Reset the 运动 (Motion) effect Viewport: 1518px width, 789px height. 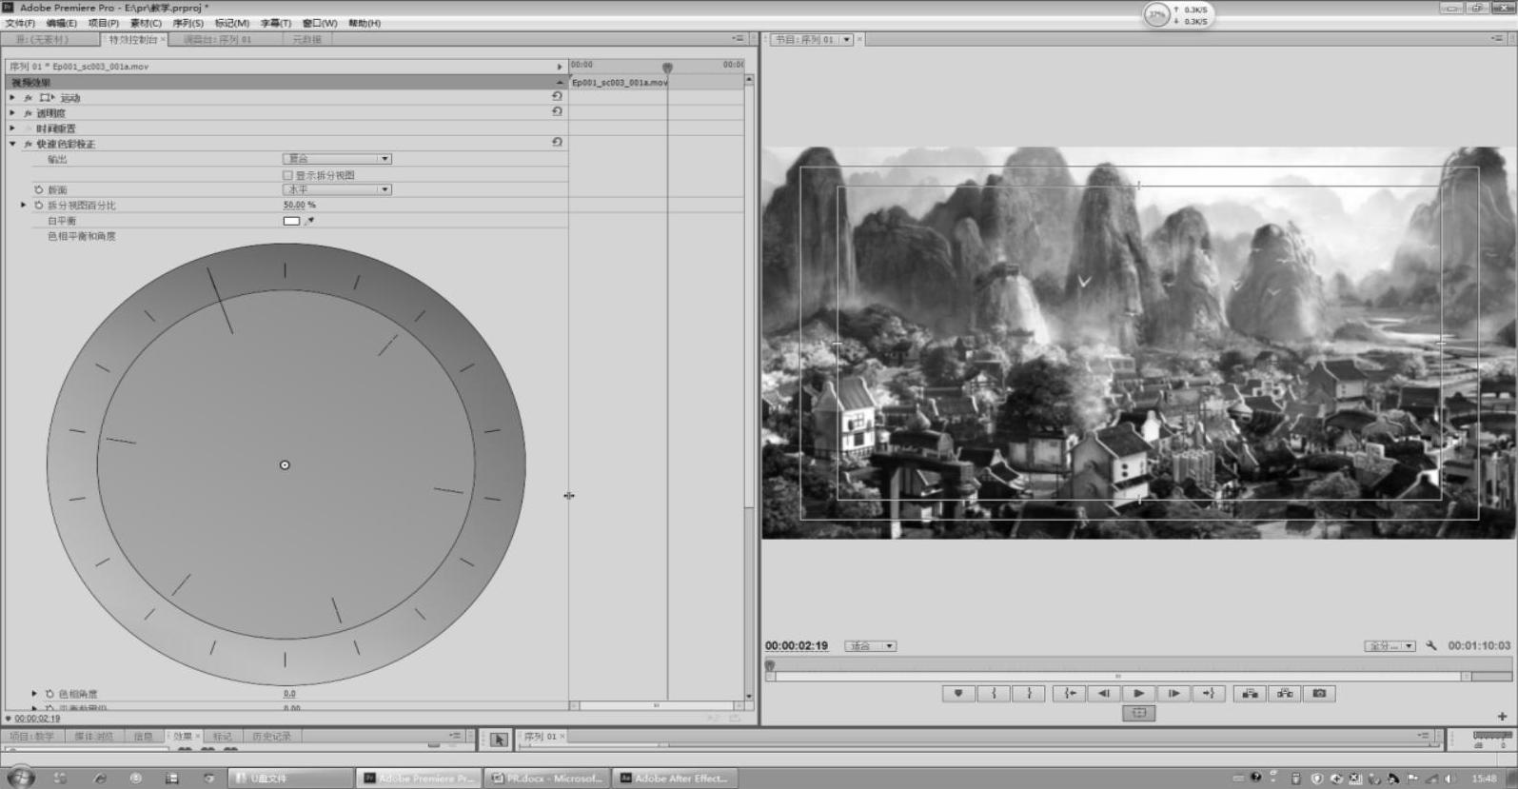pos(557,97)
